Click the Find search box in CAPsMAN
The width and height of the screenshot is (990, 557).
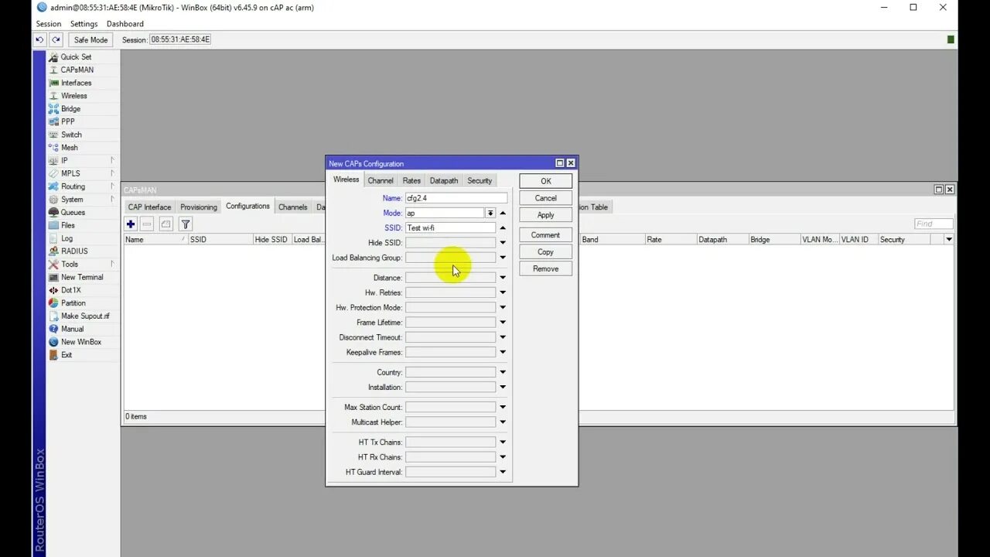click(934, 224)
